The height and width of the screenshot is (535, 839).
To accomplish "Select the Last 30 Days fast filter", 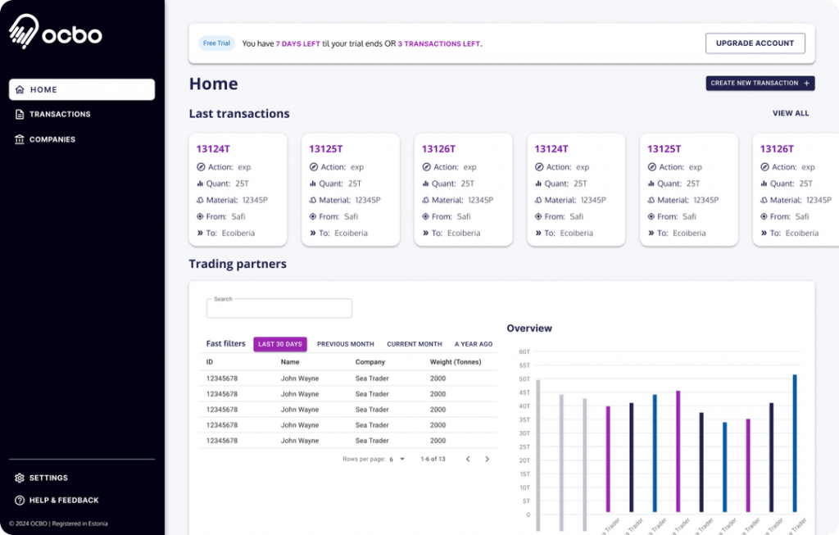I will 280,344.
